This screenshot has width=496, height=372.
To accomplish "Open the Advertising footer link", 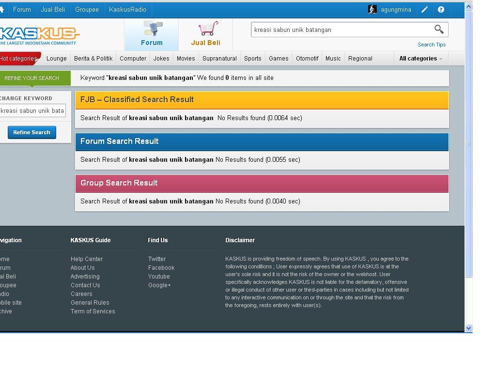I will [85, 277].
